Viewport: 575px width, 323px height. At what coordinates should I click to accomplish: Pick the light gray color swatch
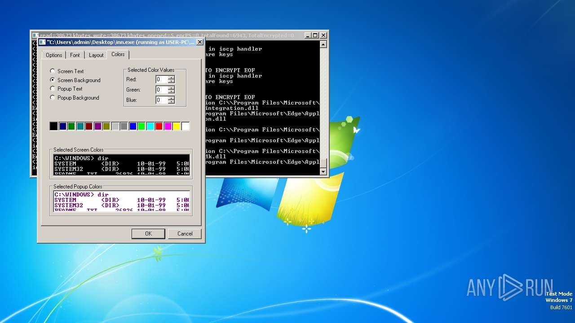tap(115, 127)
